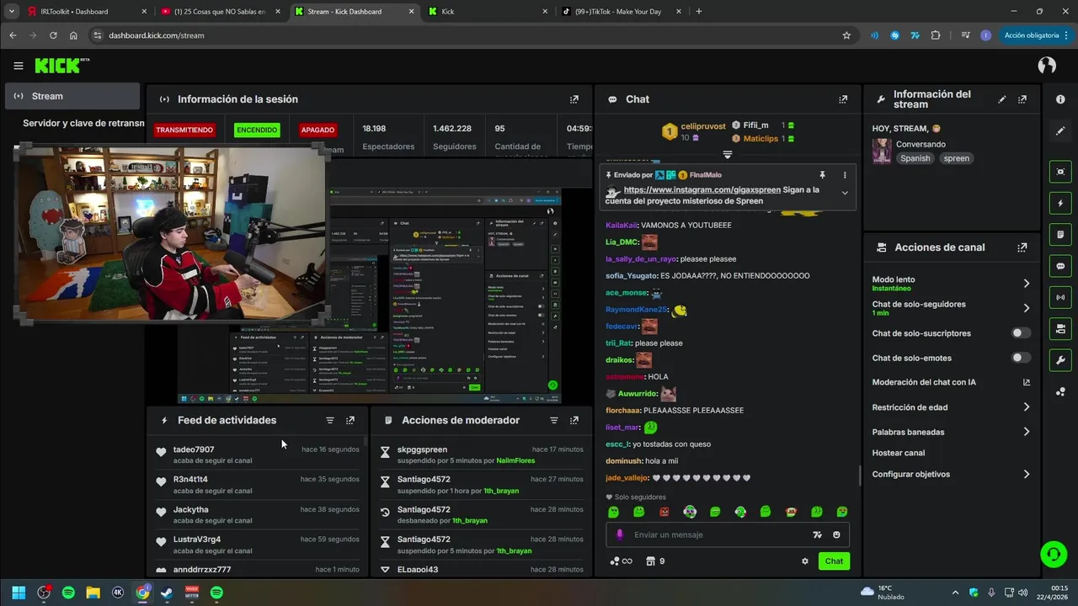Click the Spanish stream tag
This screenshot has height=606, width=1078.
coord(915,158)
